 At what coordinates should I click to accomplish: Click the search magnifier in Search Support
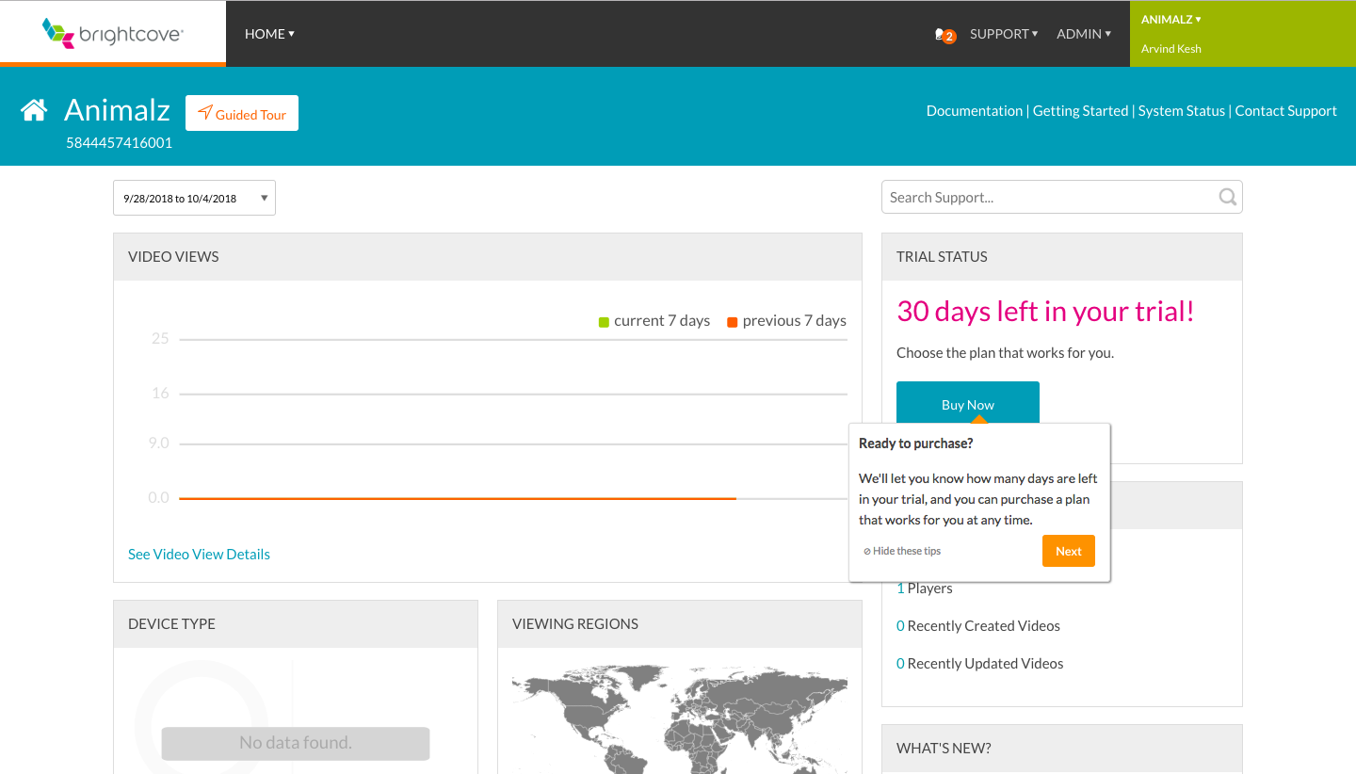pos(1227,197)
